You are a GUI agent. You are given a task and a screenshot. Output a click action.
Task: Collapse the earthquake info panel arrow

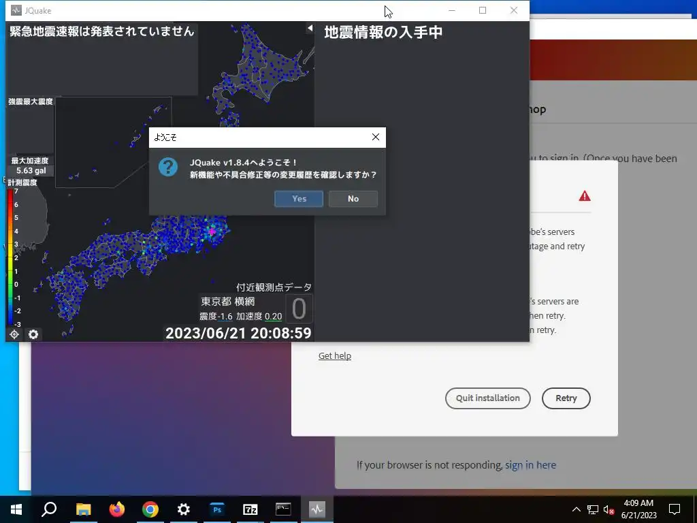[310, 29]
